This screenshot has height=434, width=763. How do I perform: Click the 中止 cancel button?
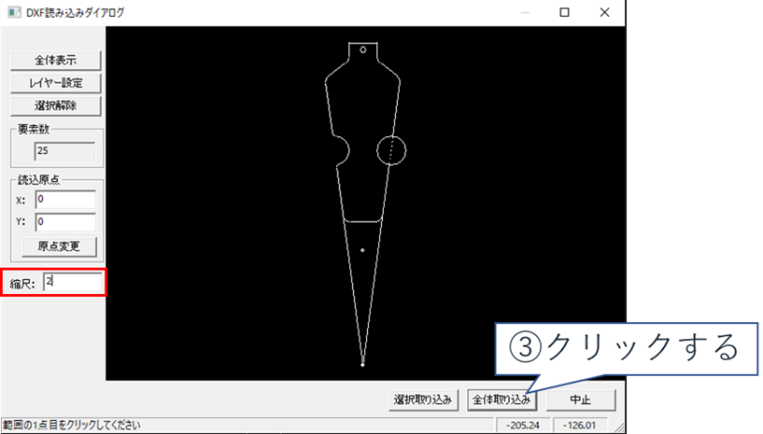580,400
